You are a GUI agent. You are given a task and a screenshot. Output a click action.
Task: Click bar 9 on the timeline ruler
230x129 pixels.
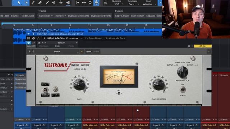coord(70,25)
